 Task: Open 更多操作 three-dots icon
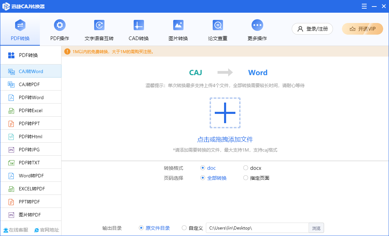pyautogui.click(x=257, y=25)
